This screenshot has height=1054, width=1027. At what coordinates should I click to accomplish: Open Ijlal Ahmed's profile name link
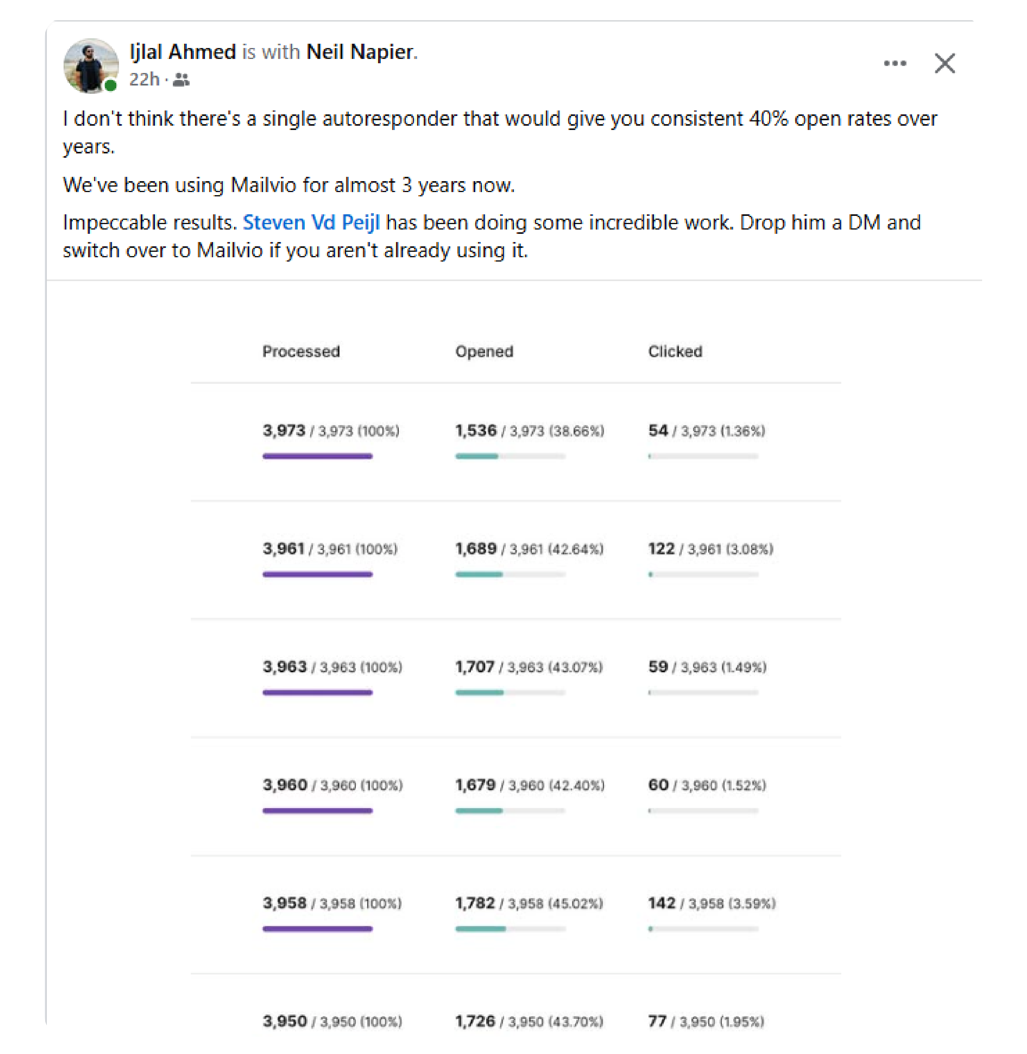[x=183, y=52]
